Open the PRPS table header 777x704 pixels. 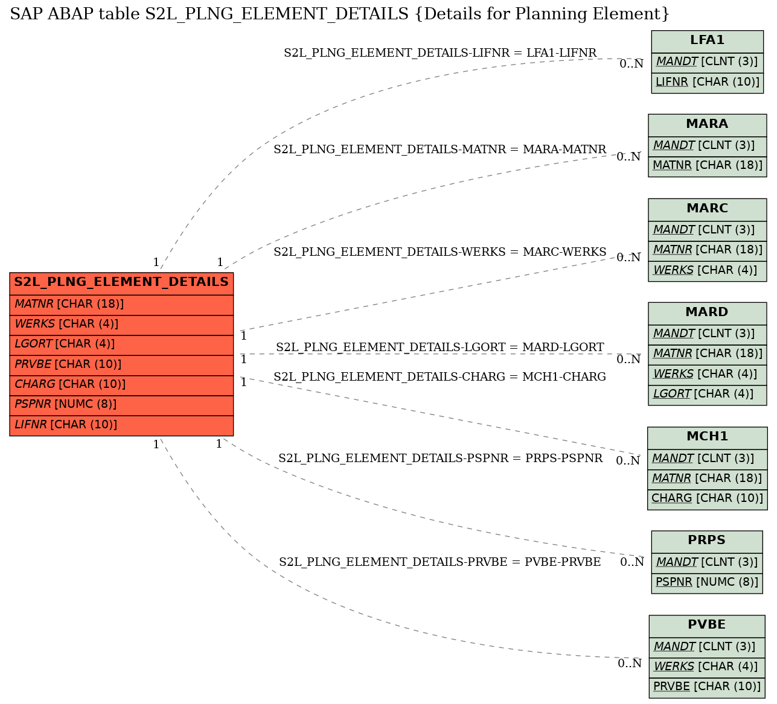coord(707,541)
